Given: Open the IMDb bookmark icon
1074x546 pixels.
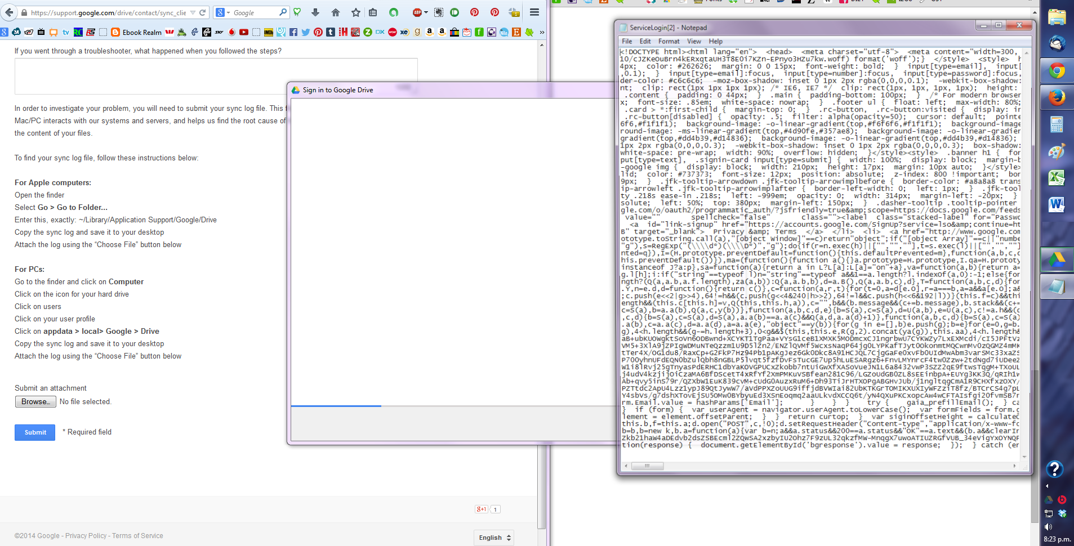Looking at the screenshot, I should pyautogui.click(x=269, y=32).
